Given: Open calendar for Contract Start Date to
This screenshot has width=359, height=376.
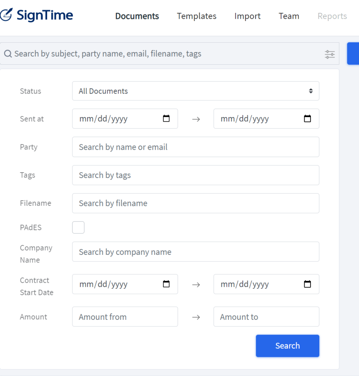Looking at the screenshot, I should point(308,284).
